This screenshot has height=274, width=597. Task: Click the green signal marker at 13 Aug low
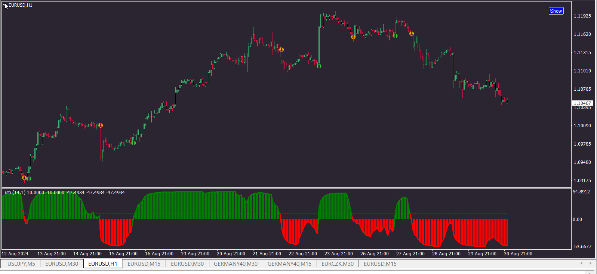point(29,179)
